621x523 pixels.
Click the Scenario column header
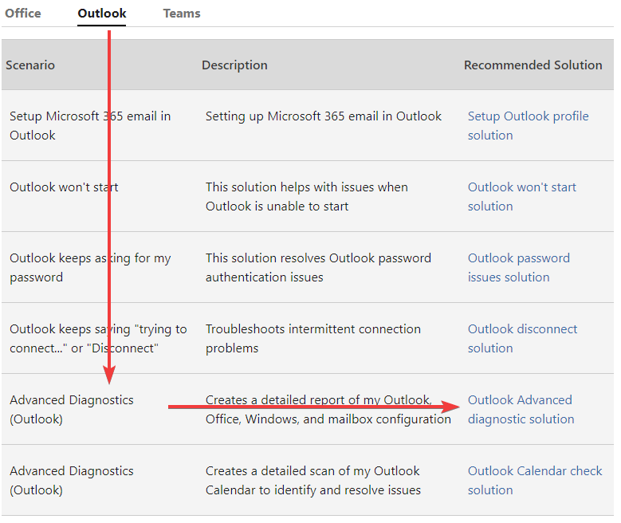point(30,65)
